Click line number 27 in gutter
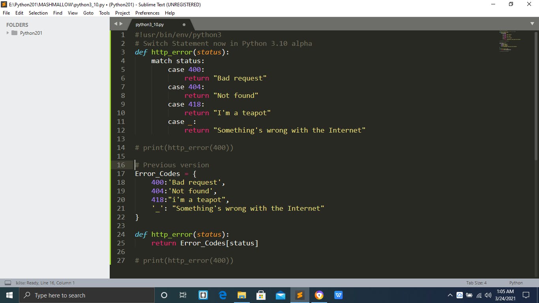539x303 pixels. [x=121, y=260]
